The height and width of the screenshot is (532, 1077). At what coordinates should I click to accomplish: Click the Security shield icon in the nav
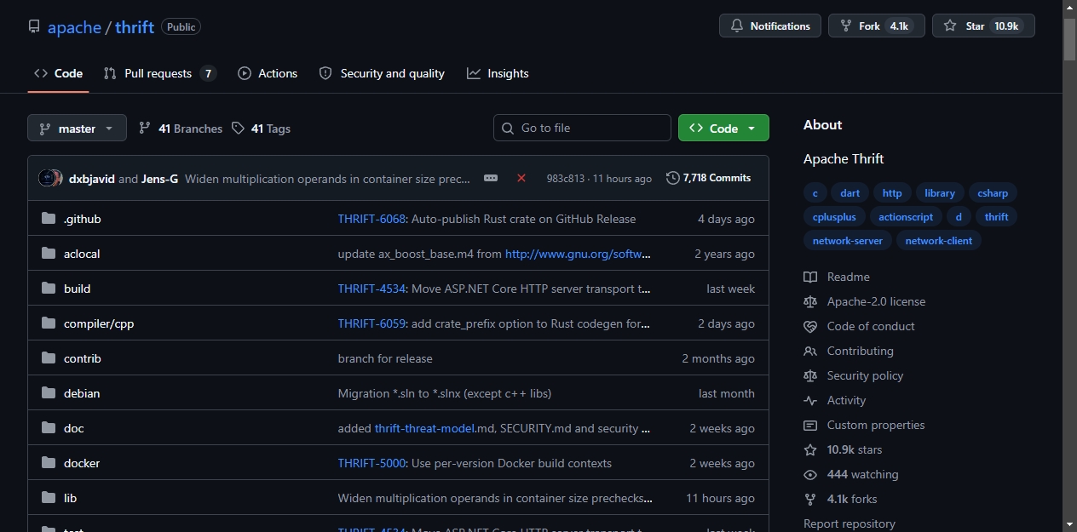325,73
